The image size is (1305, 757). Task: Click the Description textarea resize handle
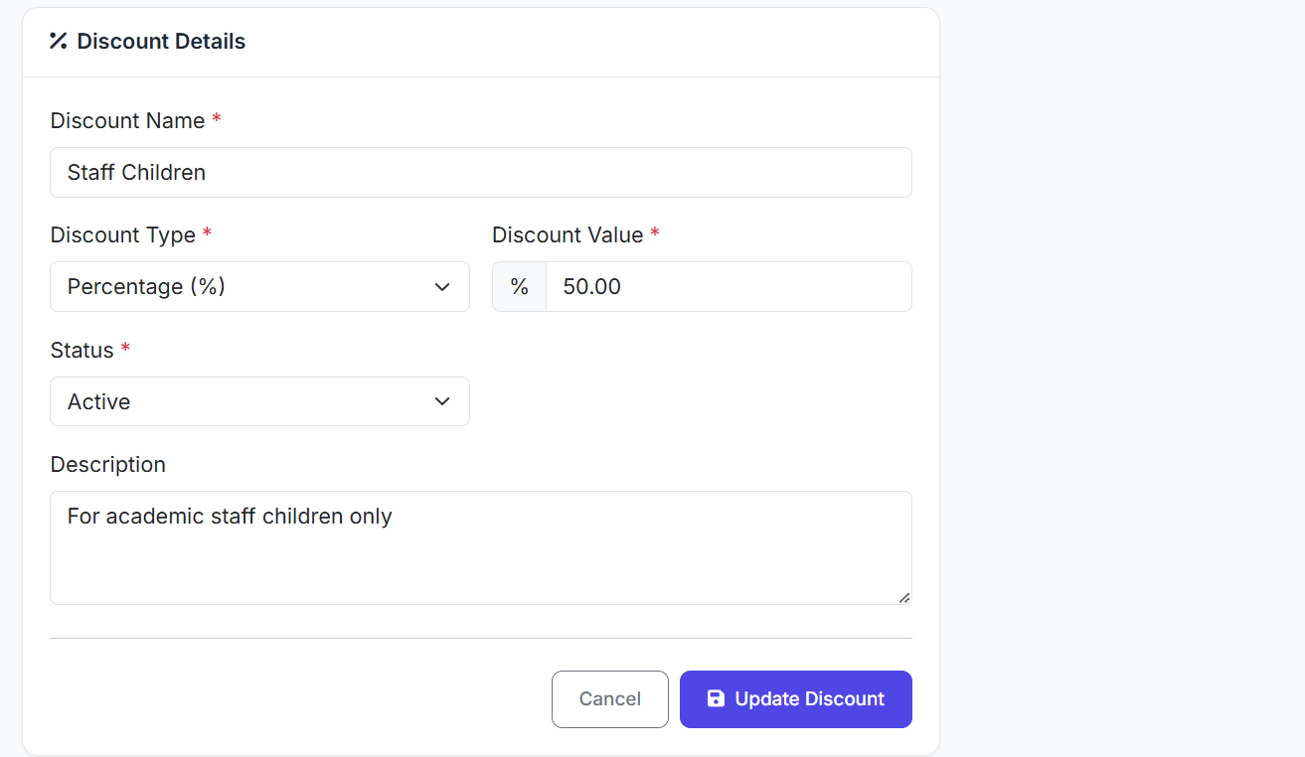pos(903,597)
